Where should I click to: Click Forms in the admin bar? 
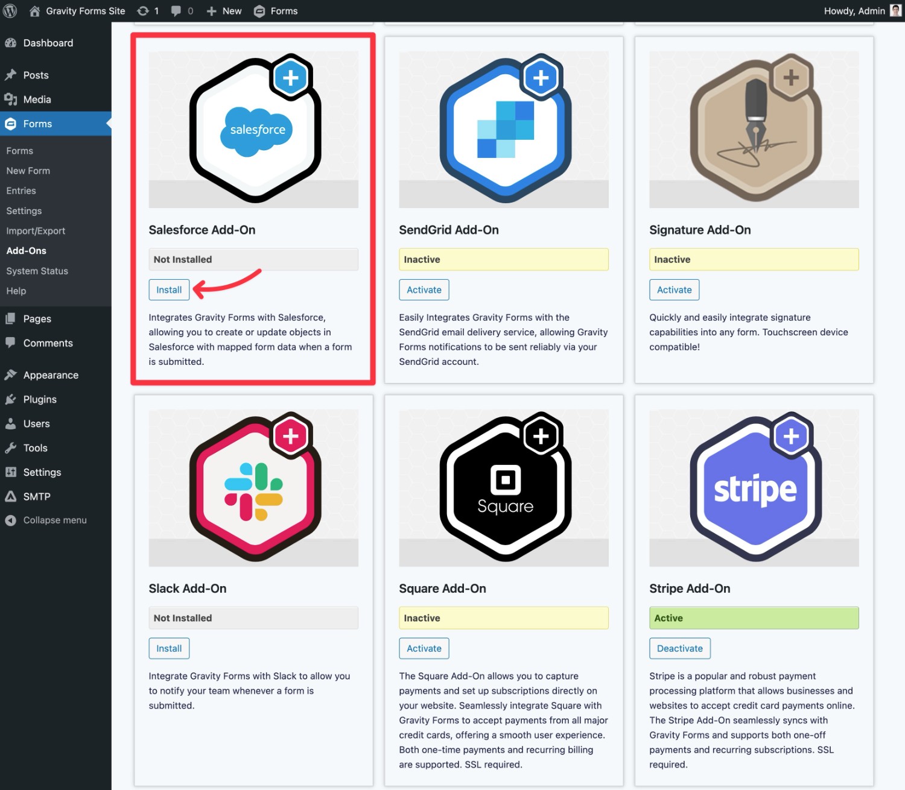point(276,11)
